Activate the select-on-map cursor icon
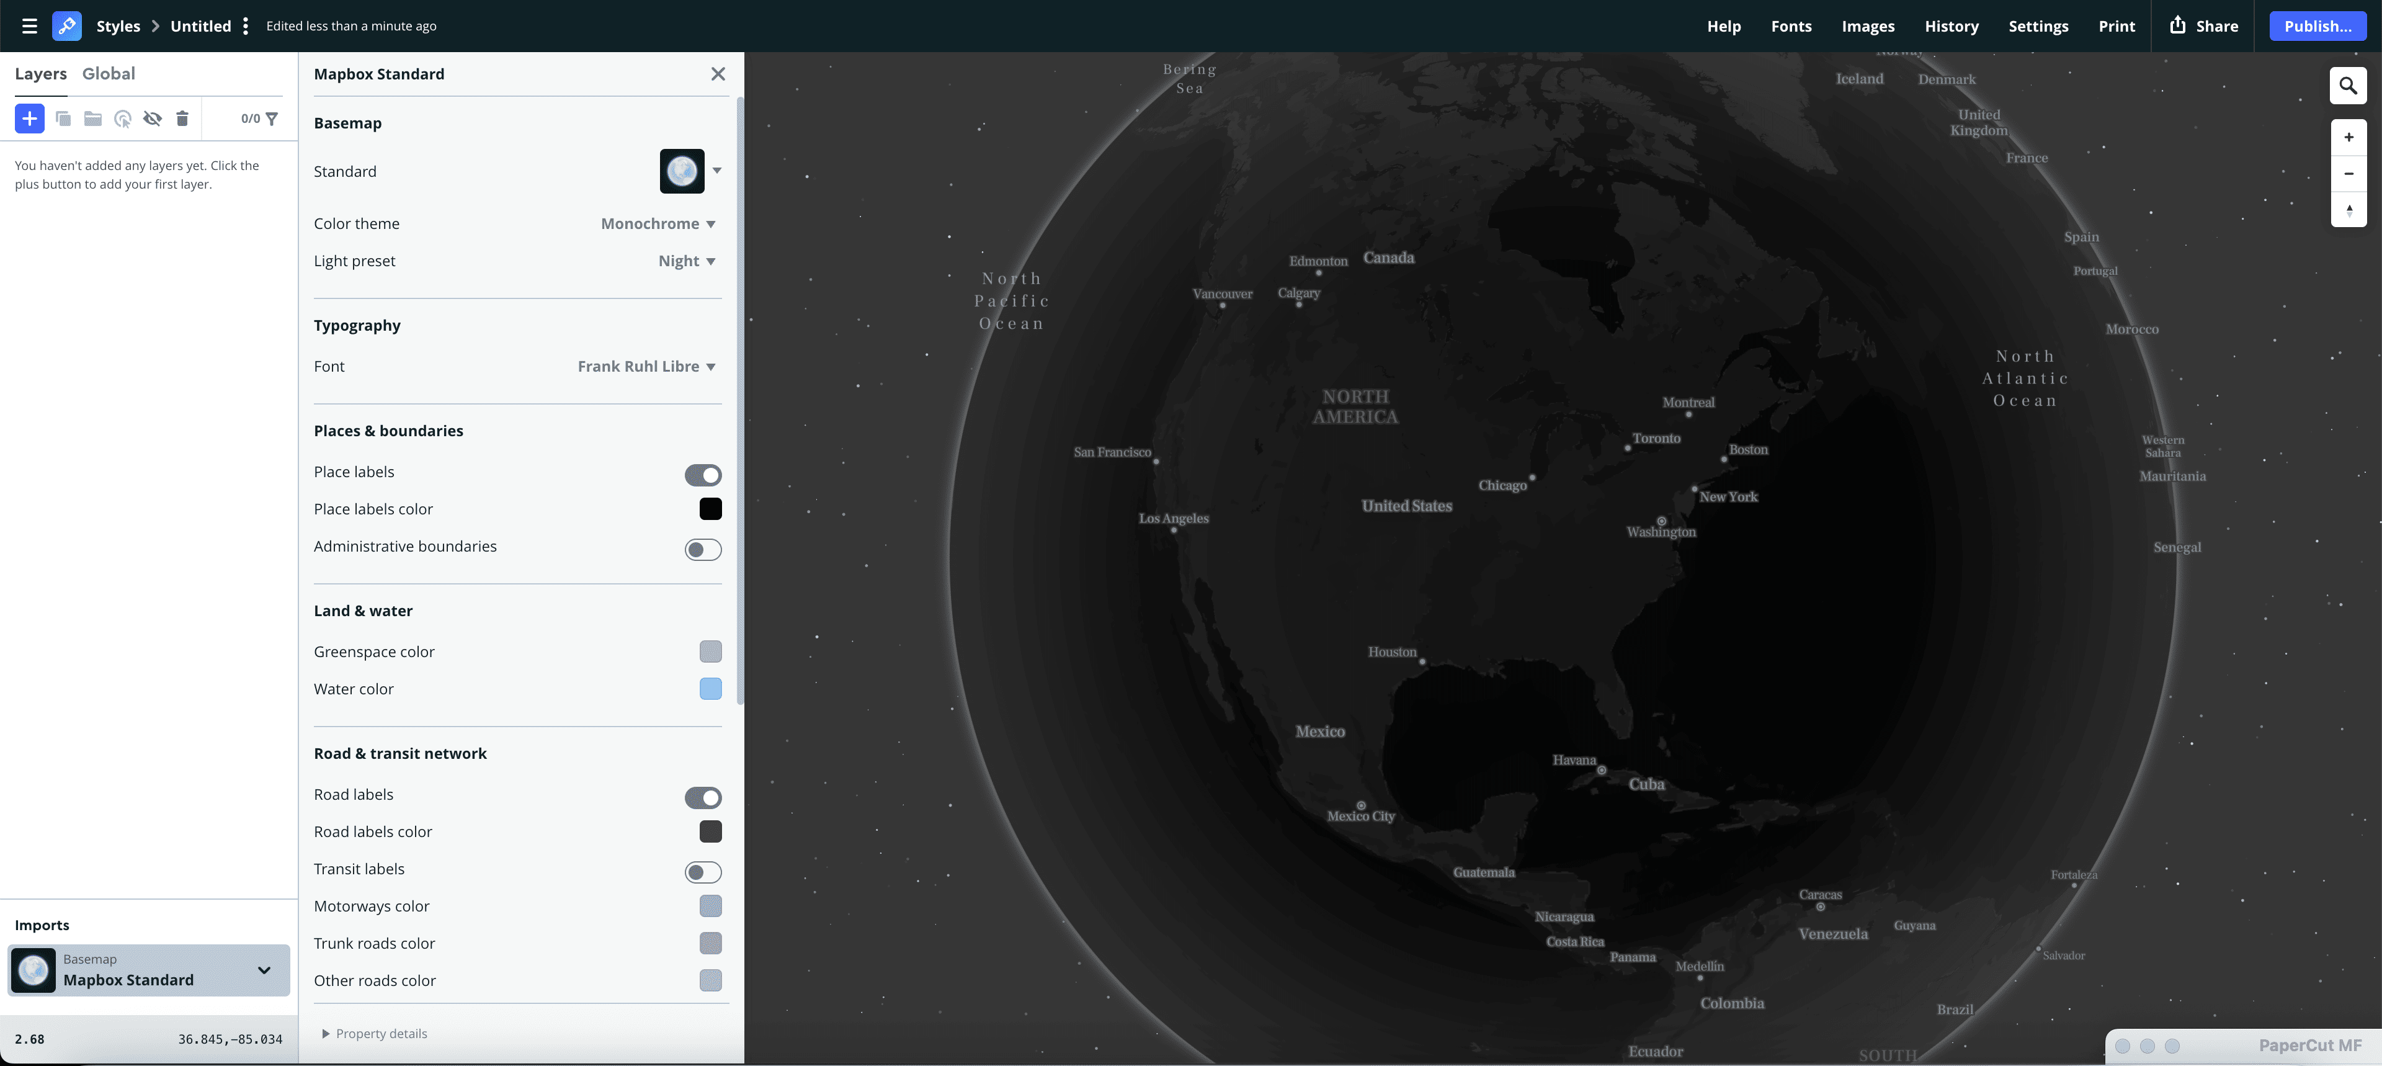The image size is (2382, 1066). pos(122,119)
